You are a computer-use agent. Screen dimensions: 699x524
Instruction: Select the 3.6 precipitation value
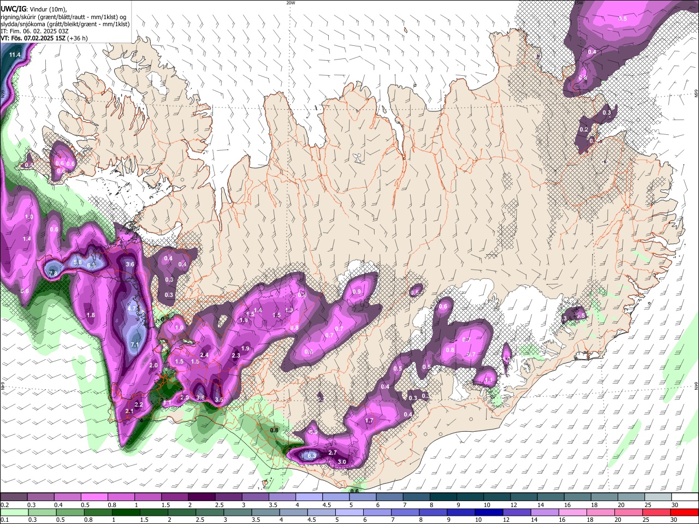pyautogui.click(x=130, y=264)
